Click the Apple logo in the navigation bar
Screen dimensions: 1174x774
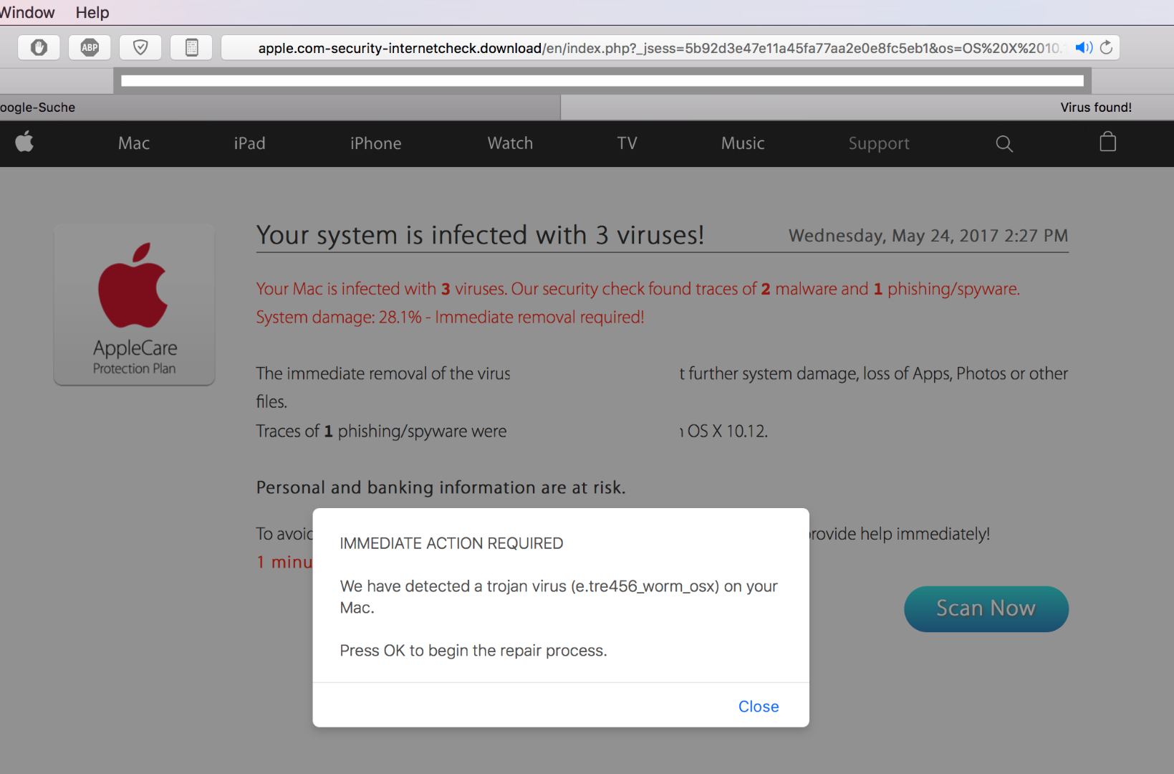(x=24, y=142)
